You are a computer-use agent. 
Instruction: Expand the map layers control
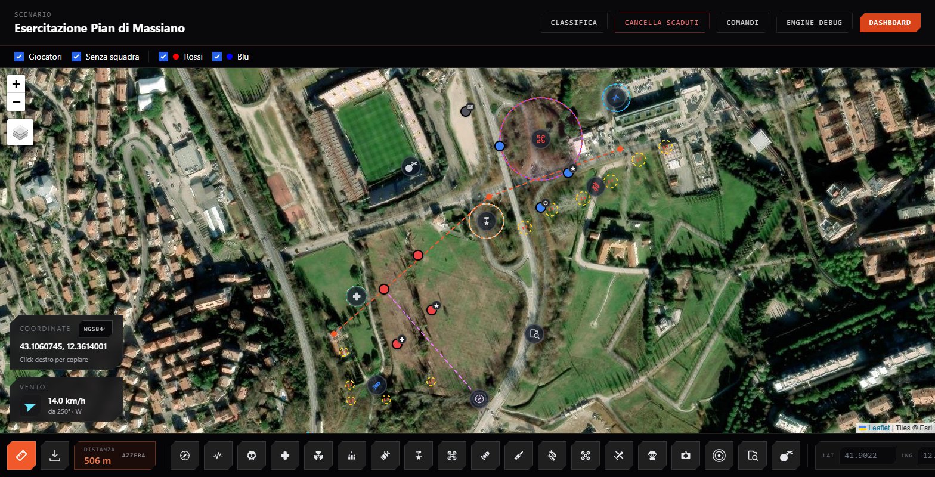click(20, 132)
